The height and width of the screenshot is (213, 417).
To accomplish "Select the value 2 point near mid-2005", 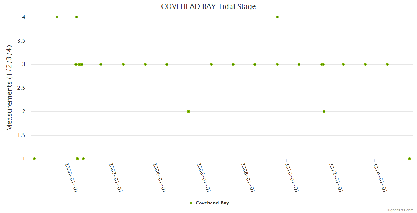I will 189,111.
